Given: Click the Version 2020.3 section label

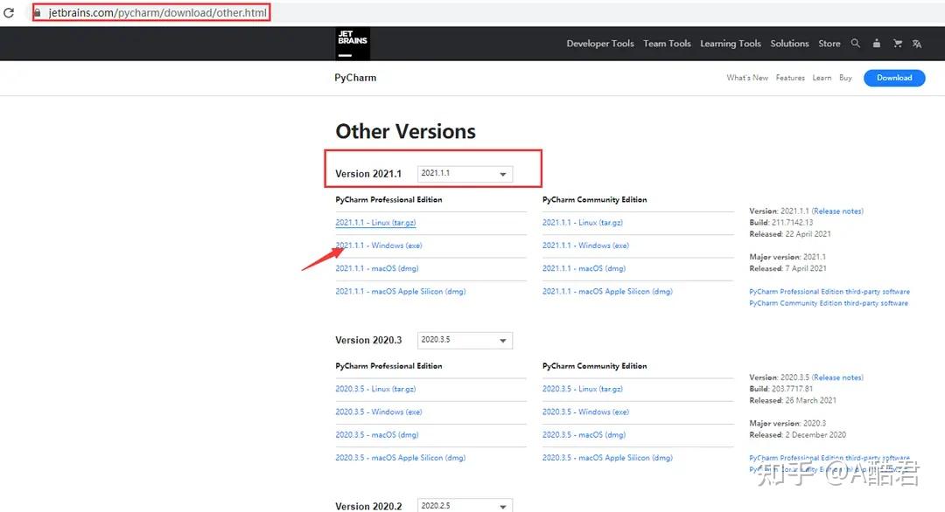Looking at the screenshot, I should click(x=368, y=341).
